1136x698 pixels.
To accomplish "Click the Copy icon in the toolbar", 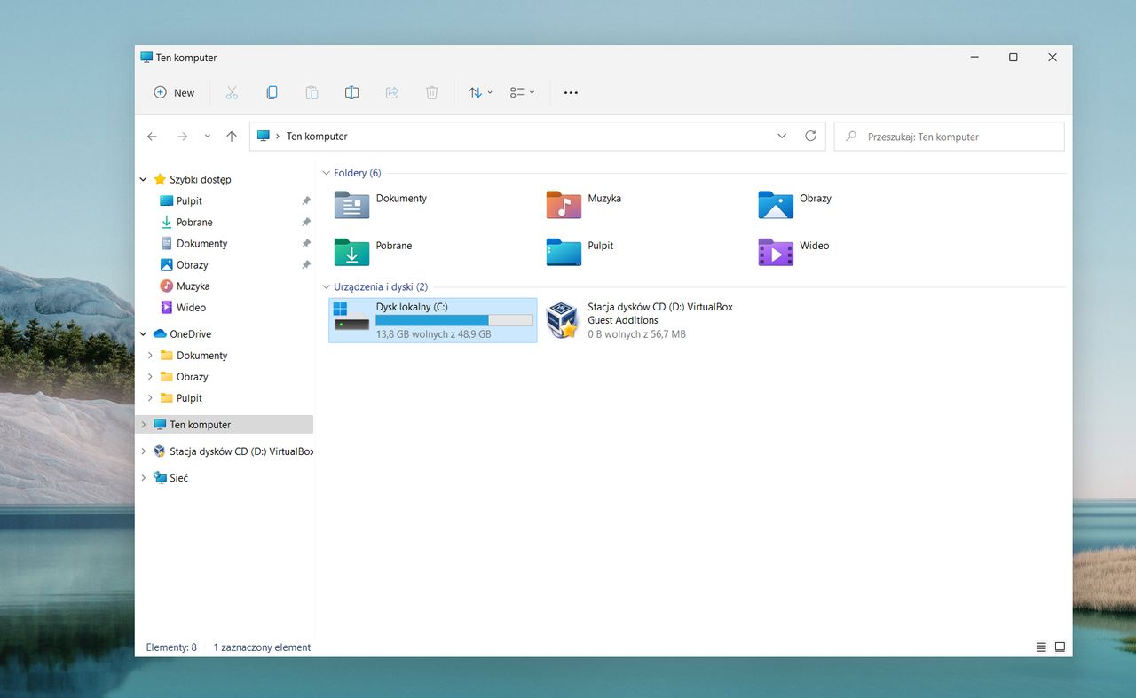I will tap(272, 92).
